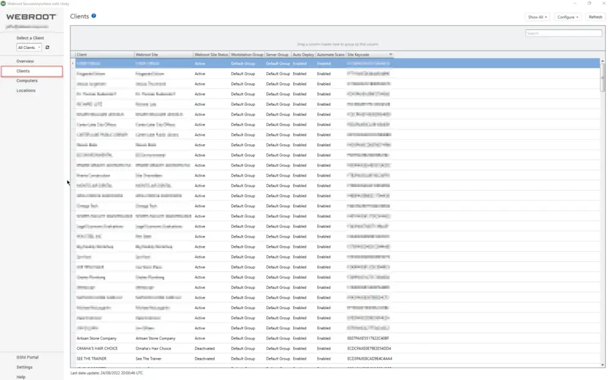The image size is (612, 380).
Task: Click the Last data update status text
Action: 106,373
